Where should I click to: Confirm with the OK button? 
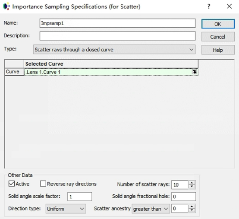pos(218,24)
